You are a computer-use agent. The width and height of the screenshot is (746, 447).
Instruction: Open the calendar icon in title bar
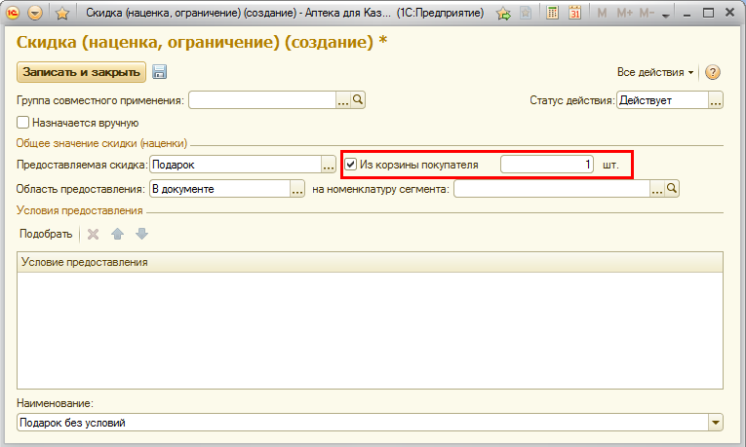(x=574, y=14)
